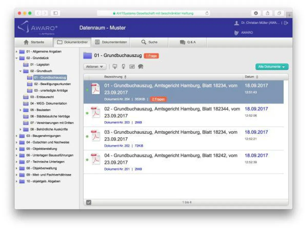Click the logout icon next to Dr. Christian Müller
This screenshot has height=230, width=307.
285,22
